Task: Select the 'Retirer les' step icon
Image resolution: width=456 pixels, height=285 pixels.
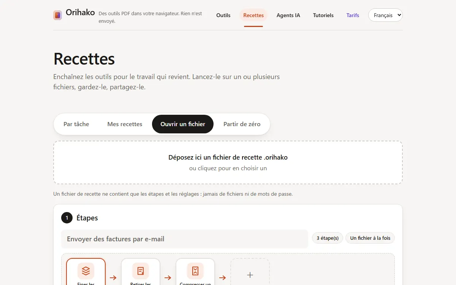Action: (141, 271)
